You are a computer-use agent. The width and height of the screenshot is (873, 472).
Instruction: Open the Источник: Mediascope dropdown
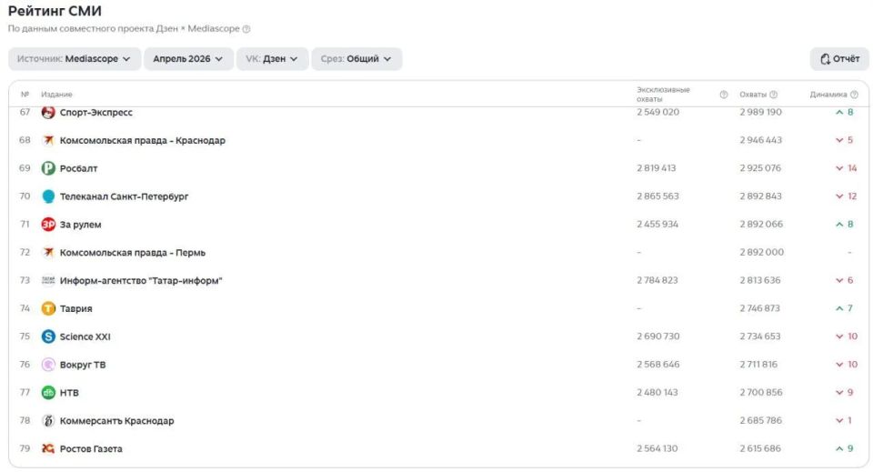pos(74,59)
